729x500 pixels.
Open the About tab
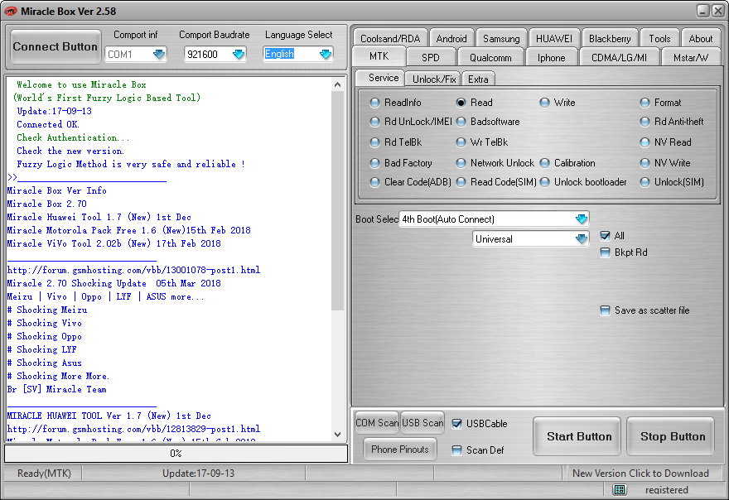(x=701, y=38)
